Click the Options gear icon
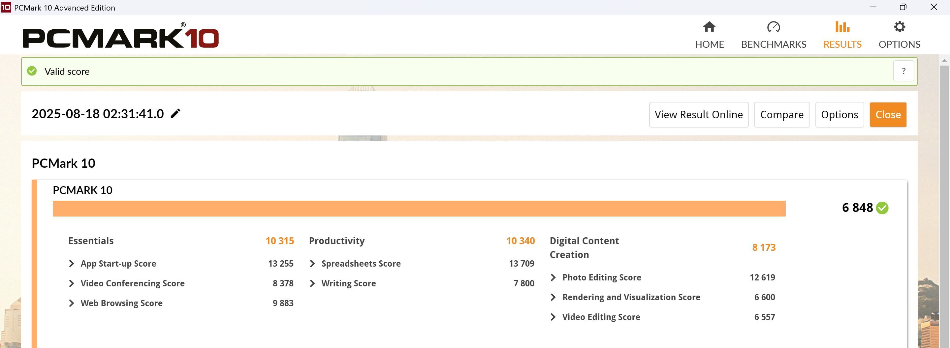950x348 pixels. [x=900, y=27]
